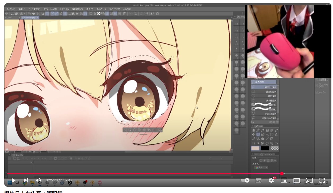
Task: Open the 表現色 カラー dropdown
Action: 261,168
